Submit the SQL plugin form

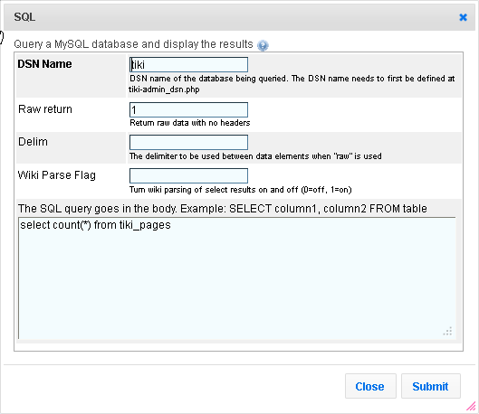click(430, 386)
